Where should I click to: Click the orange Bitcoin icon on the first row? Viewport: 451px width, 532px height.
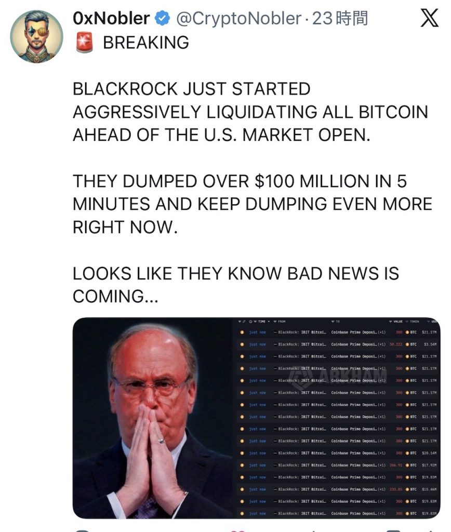point(407,332)
